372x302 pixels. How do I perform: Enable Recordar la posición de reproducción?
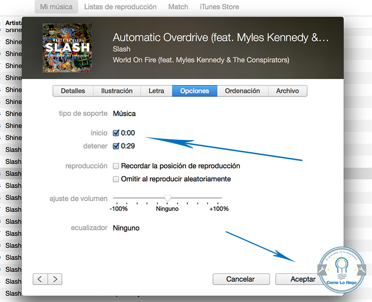[116, 166]
